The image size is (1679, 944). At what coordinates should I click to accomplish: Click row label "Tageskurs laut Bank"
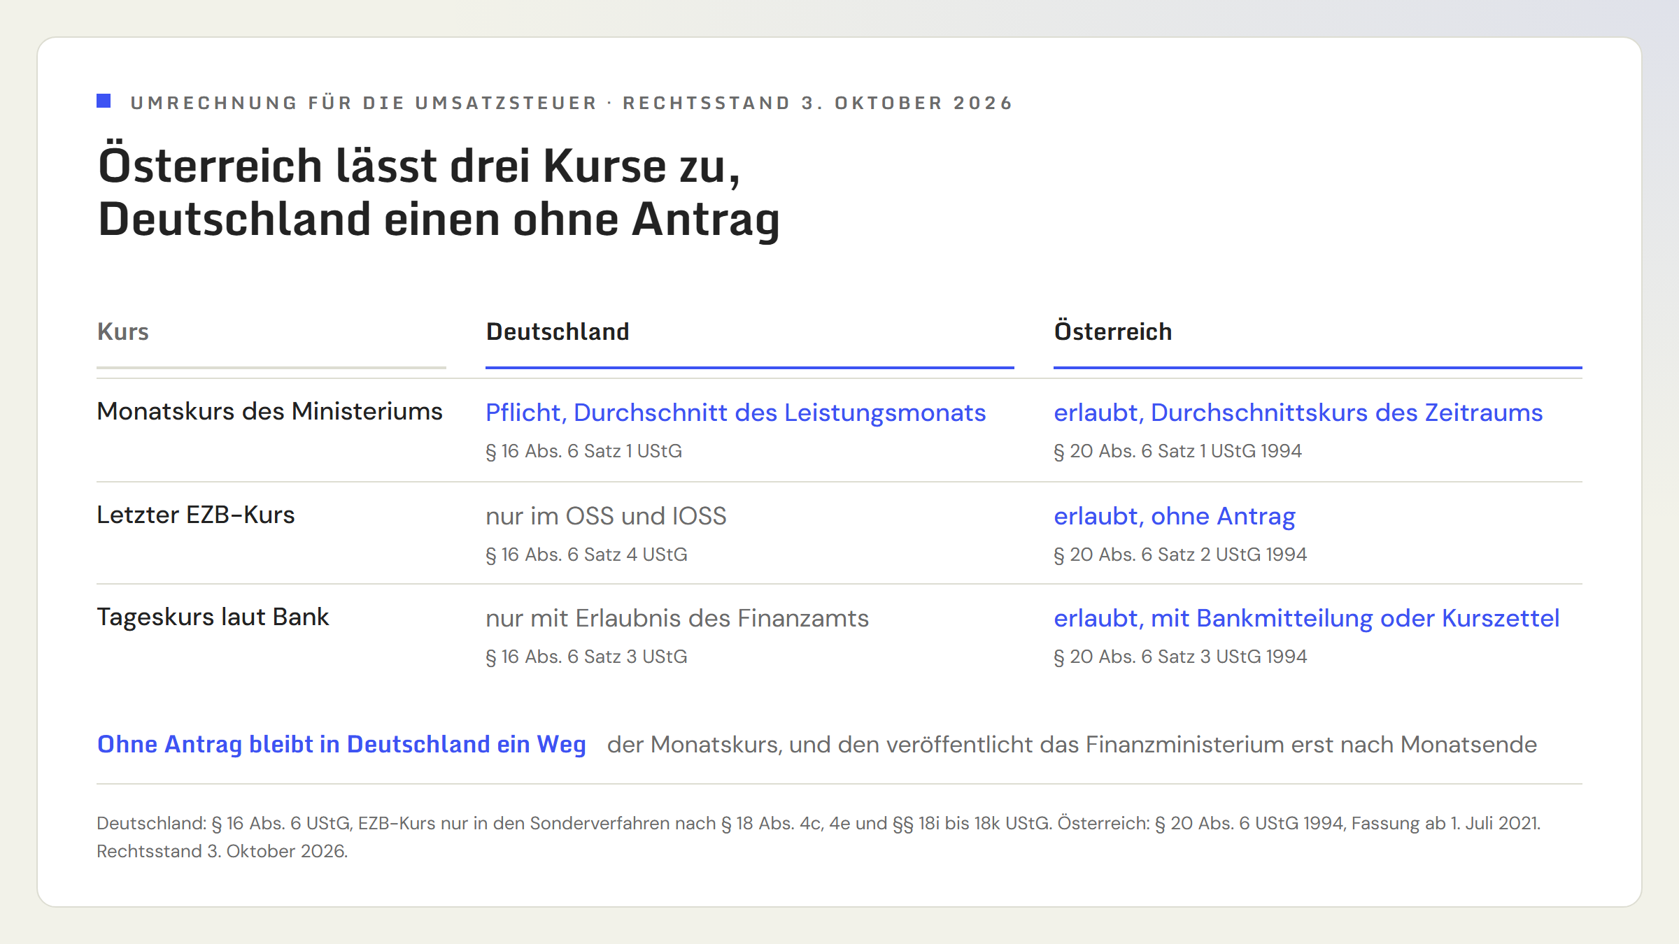(213, 617)
